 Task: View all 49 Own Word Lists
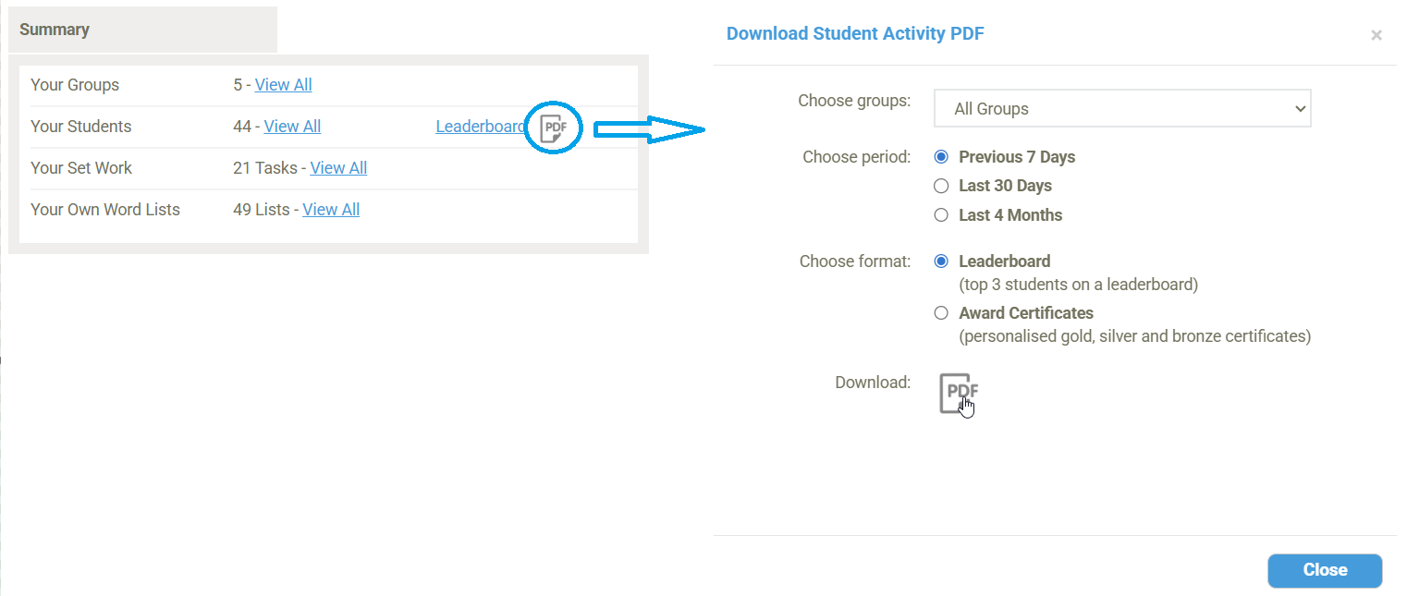331,210
